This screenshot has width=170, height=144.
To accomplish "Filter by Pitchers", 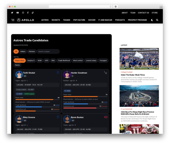I will click(32, 51).
